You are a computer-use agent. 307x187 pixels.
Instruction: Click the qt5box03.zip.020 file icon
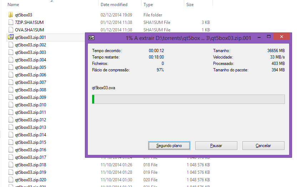11,180
